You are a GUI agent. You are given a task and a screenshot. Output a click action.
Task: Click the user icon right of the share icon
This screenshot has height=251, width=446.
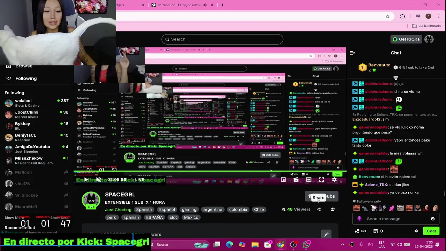pos(332,210)
